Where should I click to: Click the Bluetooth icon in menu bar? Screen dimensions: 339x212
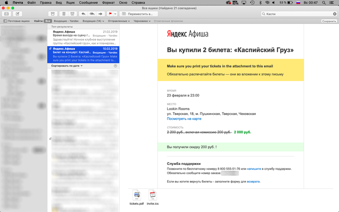(261, 2)
